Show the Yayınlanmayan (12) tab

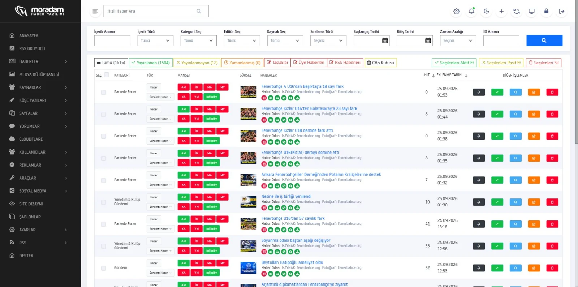(197, 63)
